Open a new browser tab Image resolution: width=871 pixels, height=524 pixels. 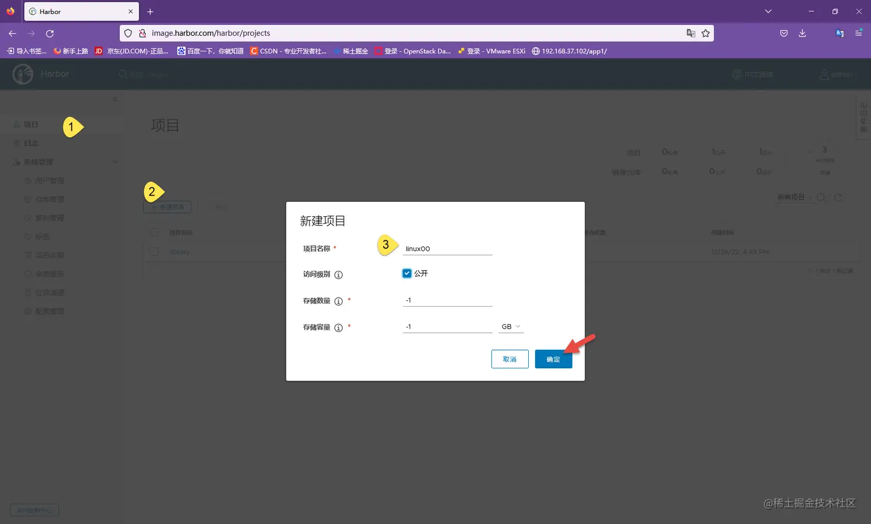pos(150,12)
